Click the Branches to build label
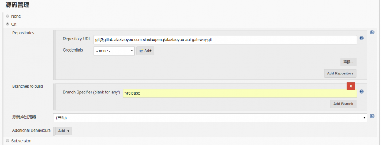 pos(27,86)
